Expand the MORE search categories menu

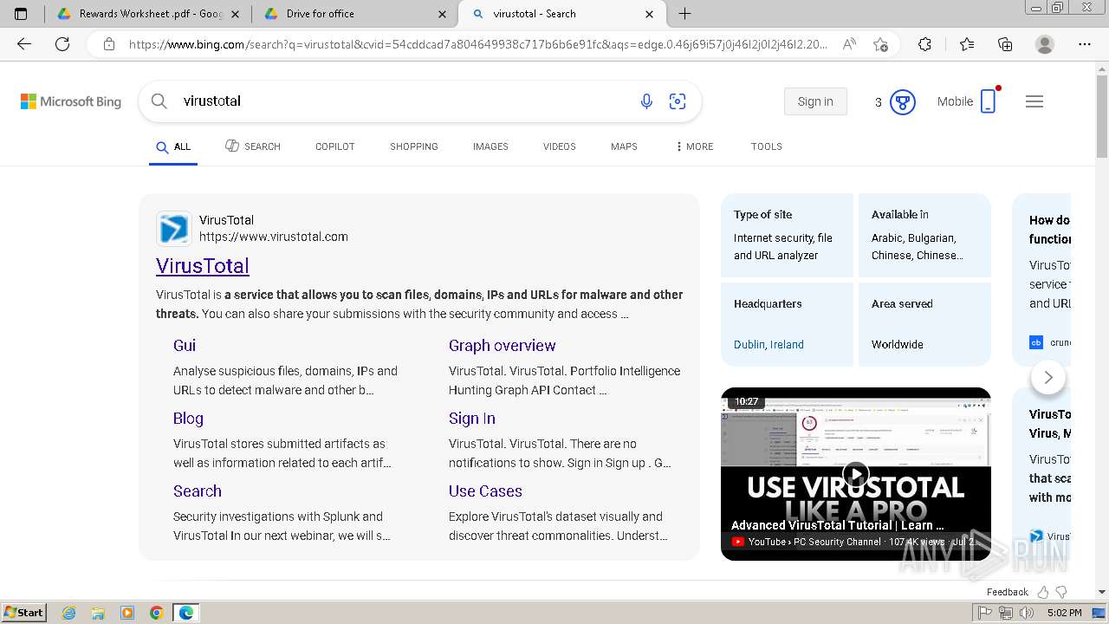[x=695, y=146]
